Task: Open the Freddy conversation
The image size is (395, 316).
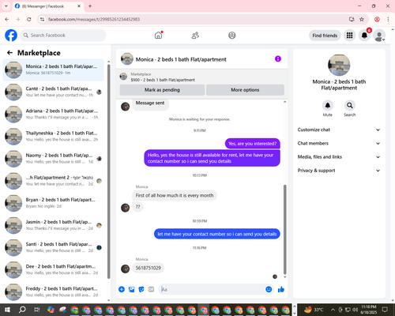Action: click(x=54, y=292)
